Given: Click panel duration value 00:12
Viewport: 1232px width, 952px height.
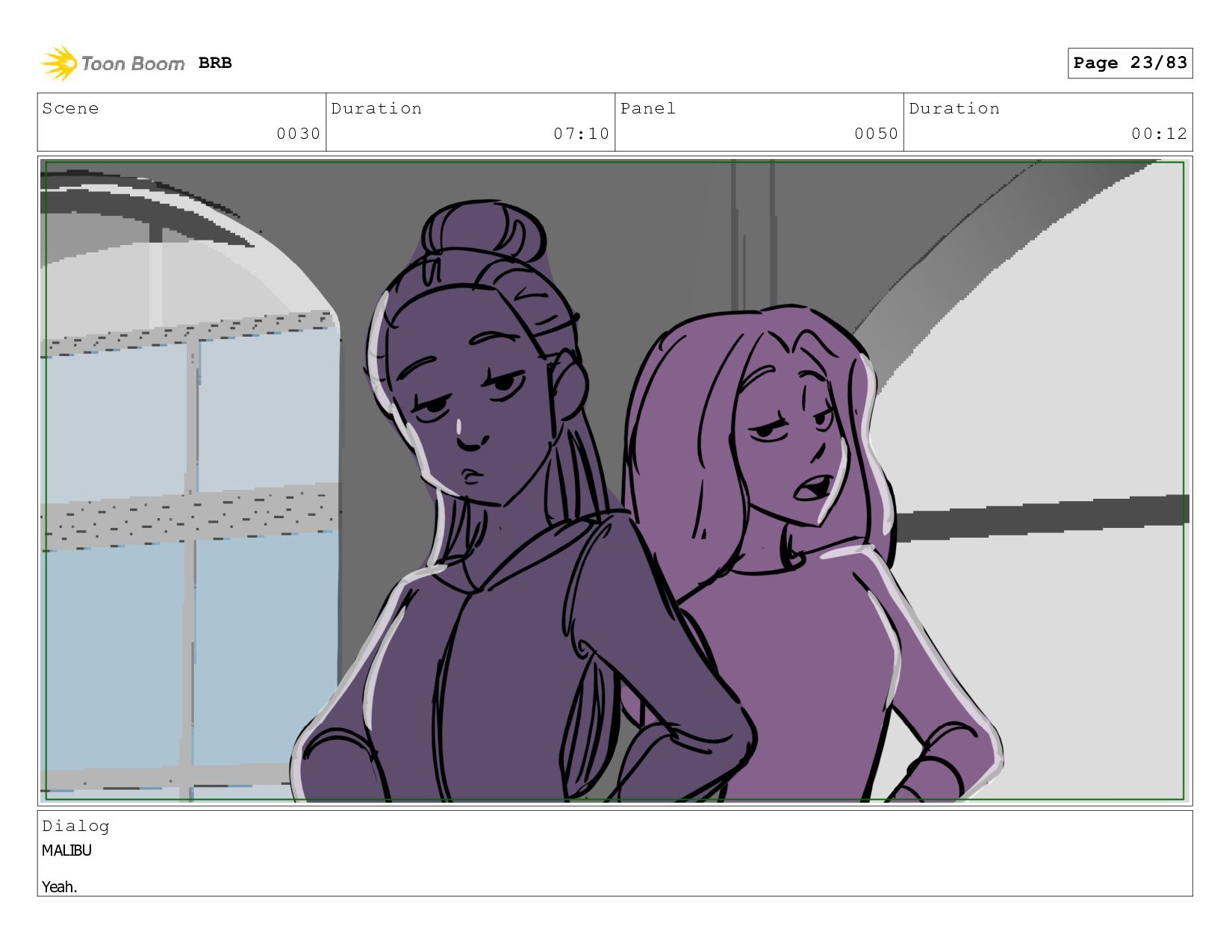Looking at the screenshot, I should pos(1159,134).
